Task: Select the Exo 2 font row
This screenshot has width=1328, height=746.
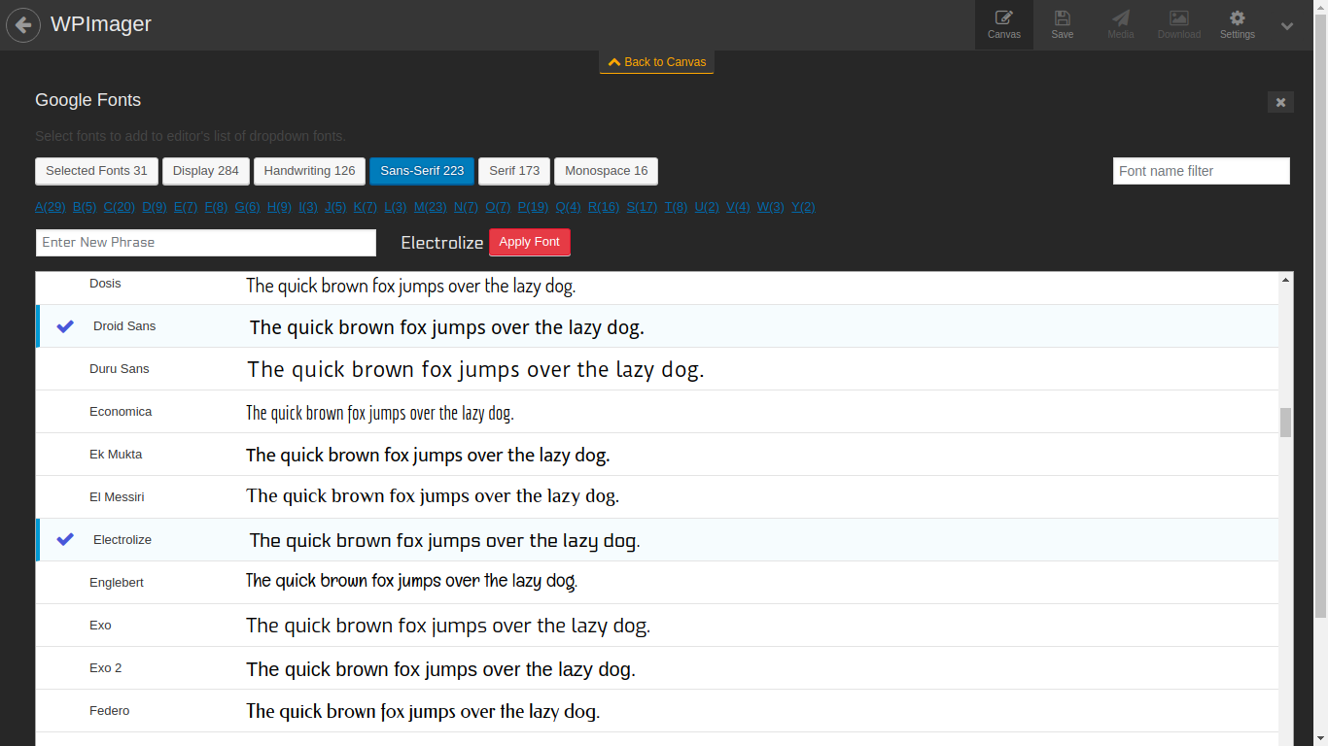Action: tap(657, 668)
